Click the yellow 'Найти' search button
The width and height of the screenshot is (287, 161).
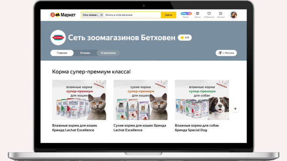click(x=169, y=15)
